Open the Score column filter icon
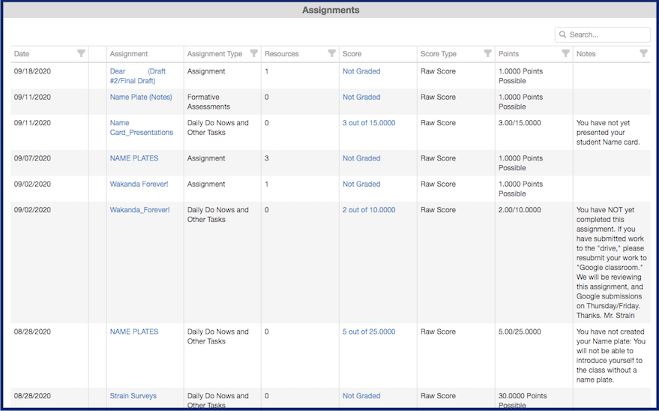659x411 pixels. click(409, 53)
